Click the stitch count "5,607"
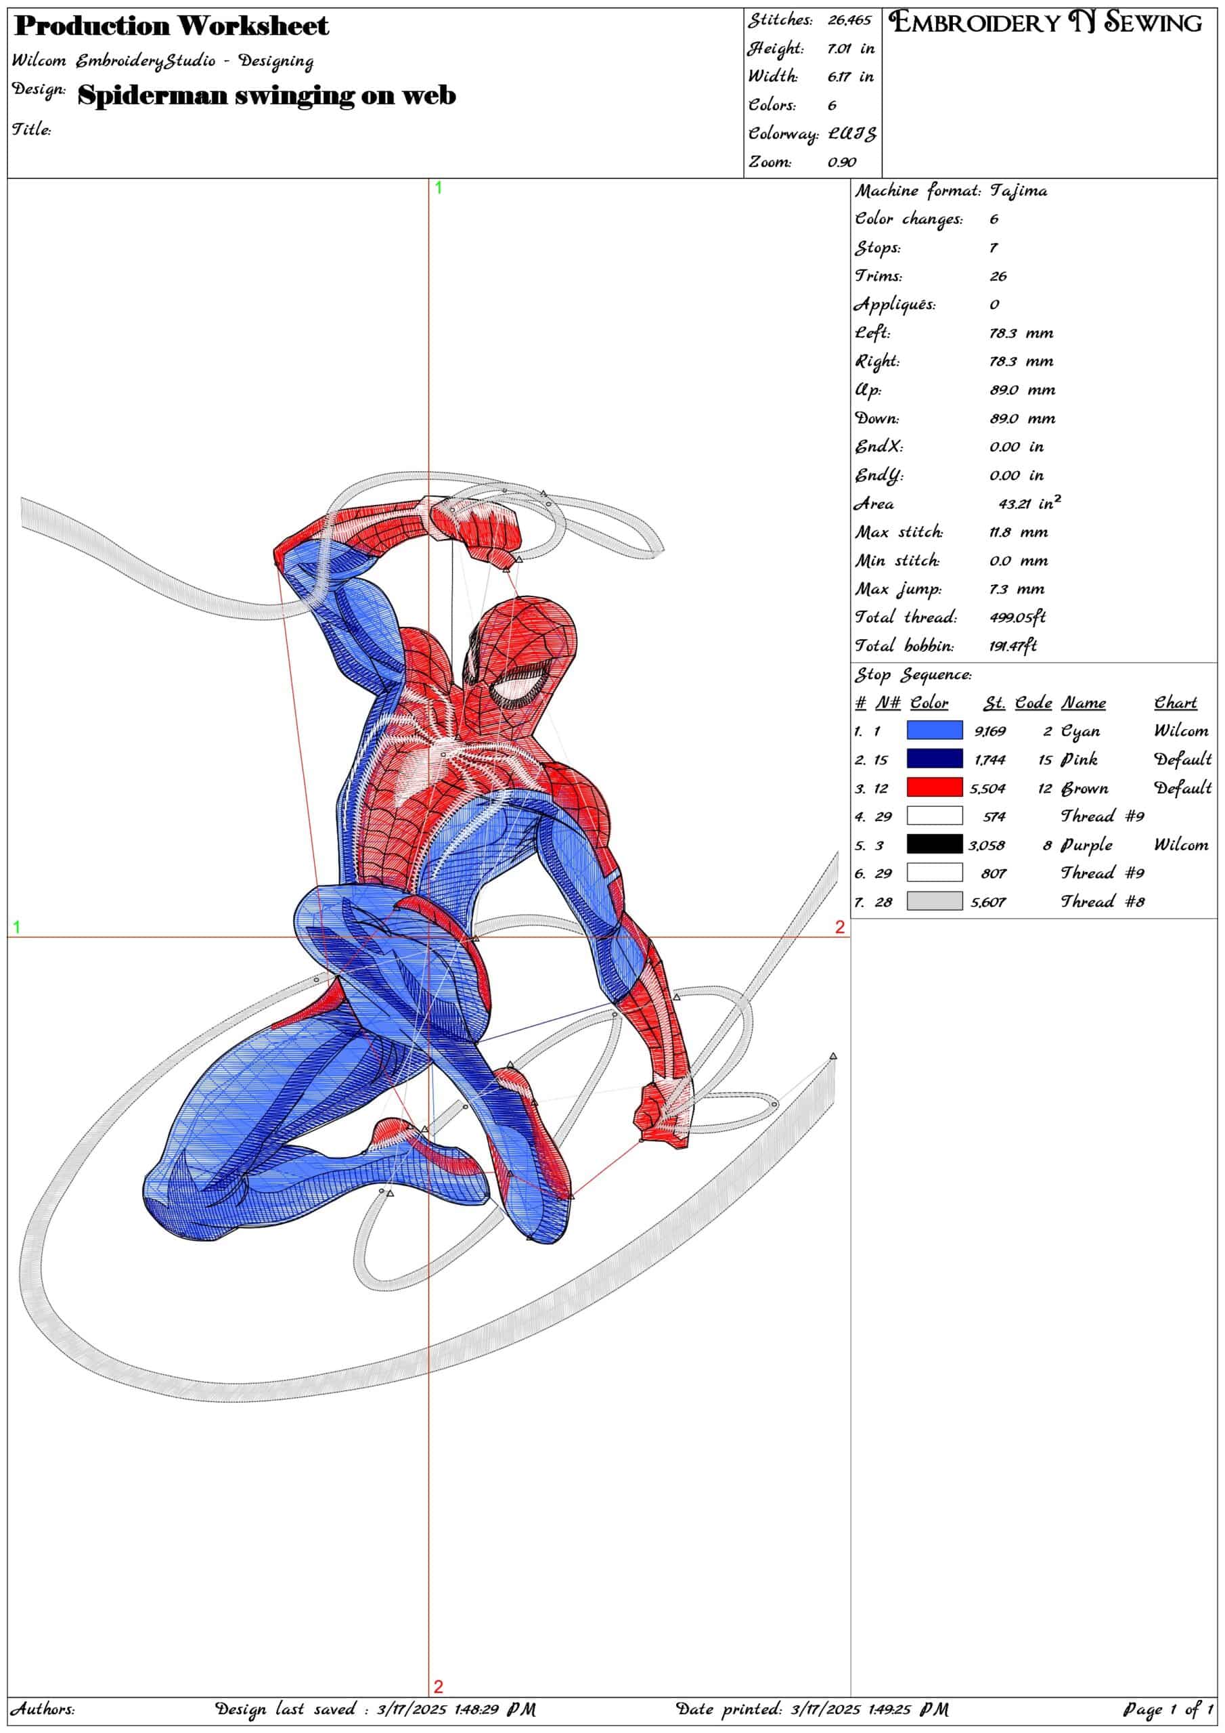The image size is (1225, 1733). click(988, 902)
